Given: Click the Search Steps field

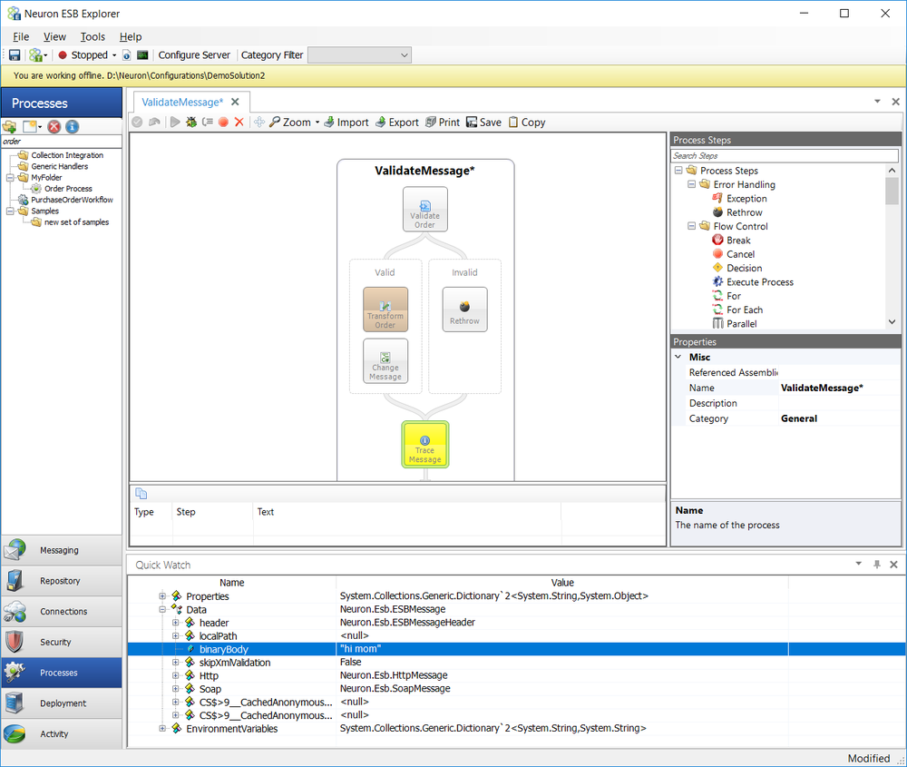Looking at the screenshot, I should [x=785, y=156].
